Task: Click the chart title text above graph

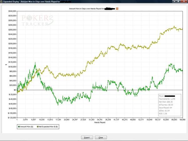Action: [86, 9]
